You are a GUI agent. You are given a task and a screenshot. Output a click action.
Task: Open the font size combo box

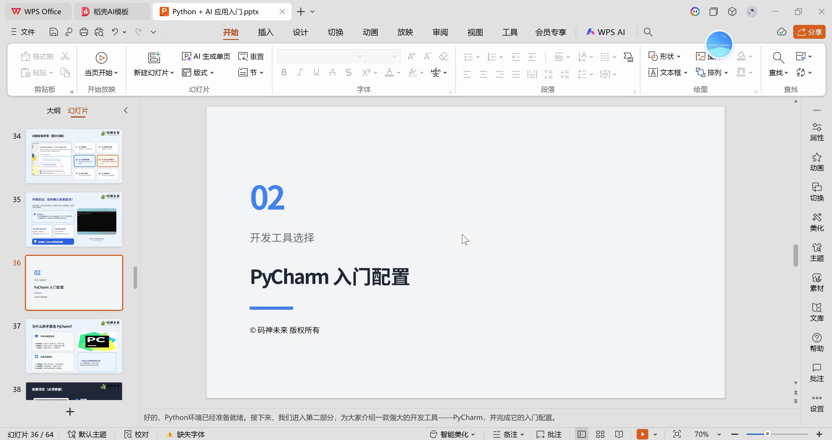click(x=383, y=56)
